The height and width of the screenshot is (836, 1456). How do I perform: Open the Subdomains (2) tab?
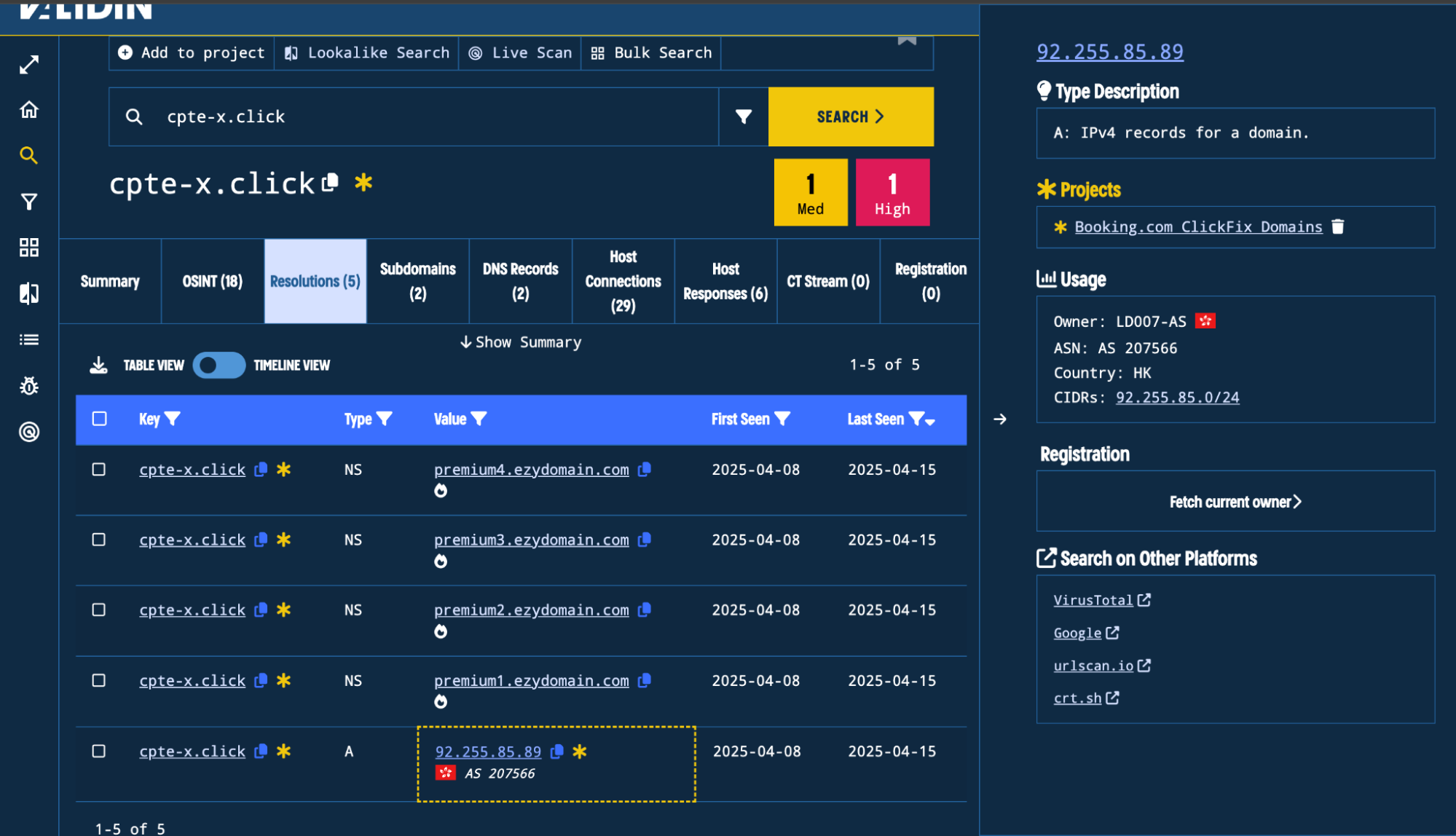(418, 281)
